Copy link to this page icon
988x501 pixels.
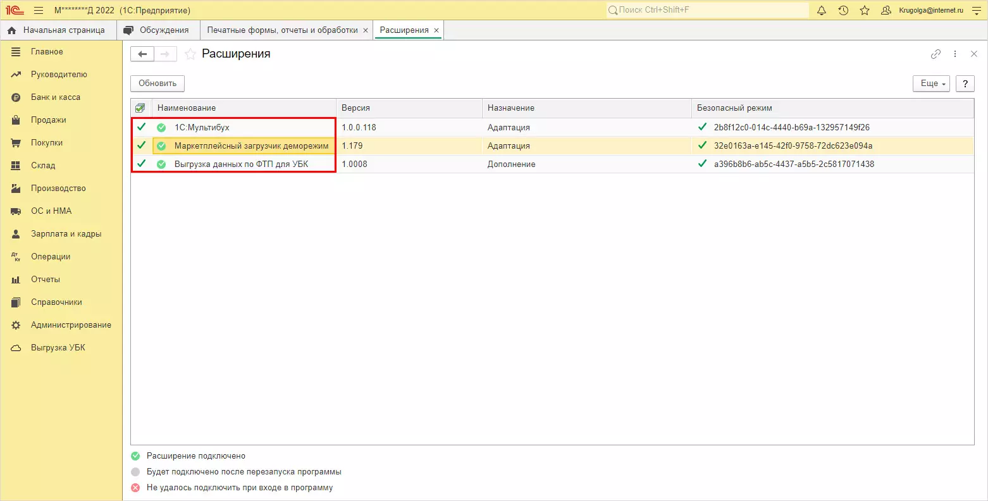(x=936, y=54)
